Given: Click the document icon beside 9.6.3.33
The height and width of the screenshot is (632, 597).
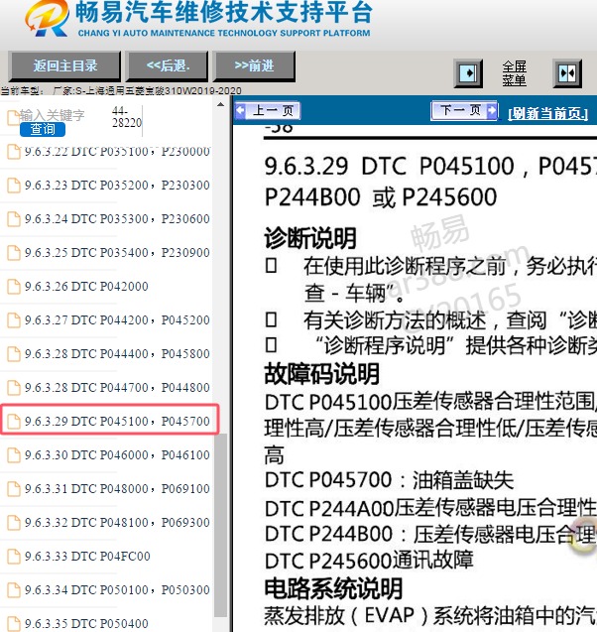Looking at the screenshot, I should click(14, 557).
